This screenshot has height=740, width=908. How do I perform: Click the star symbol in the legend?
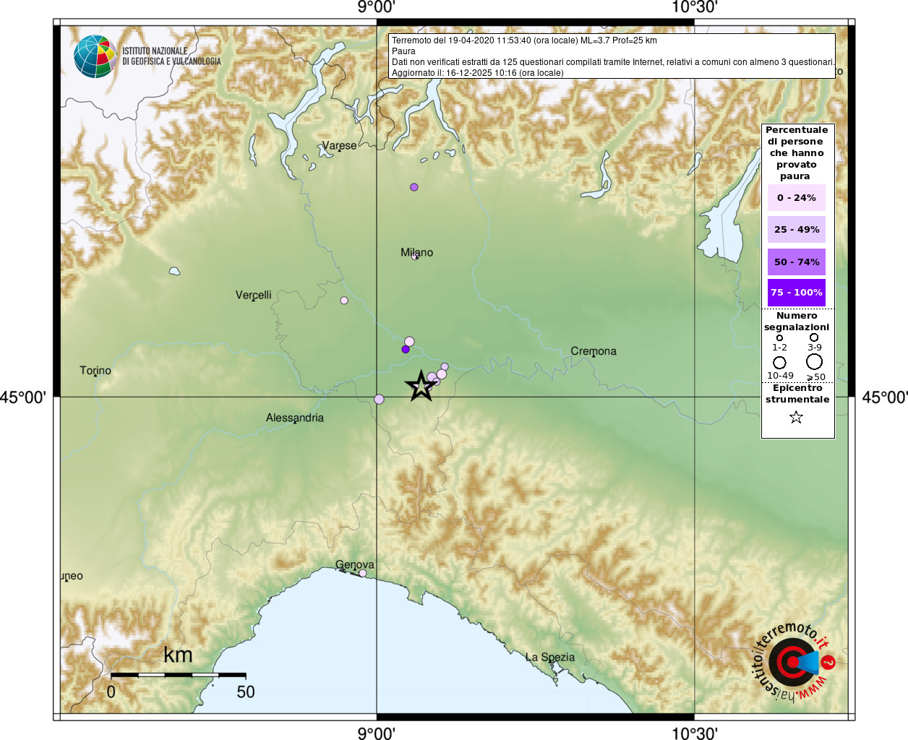click(796, 417)
